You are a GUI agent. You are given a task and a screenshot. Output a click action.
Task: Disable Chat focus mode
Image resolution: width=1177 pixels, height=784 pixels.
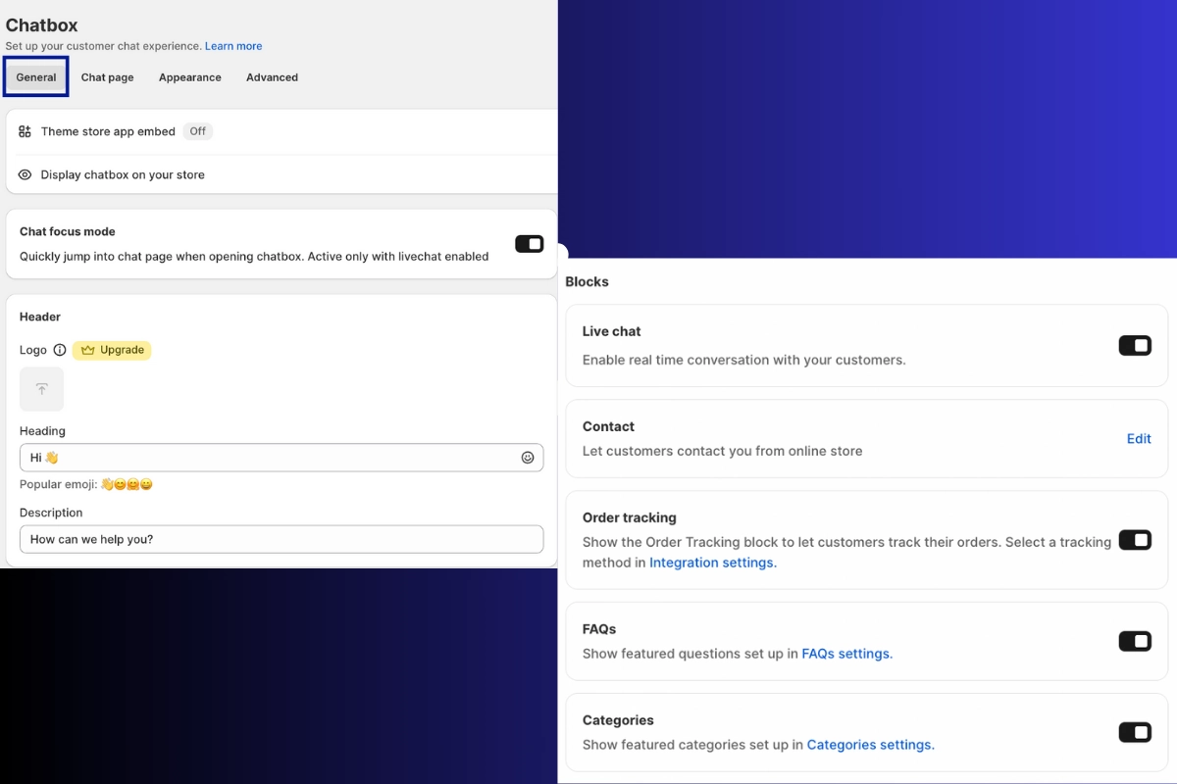(530, 243)
